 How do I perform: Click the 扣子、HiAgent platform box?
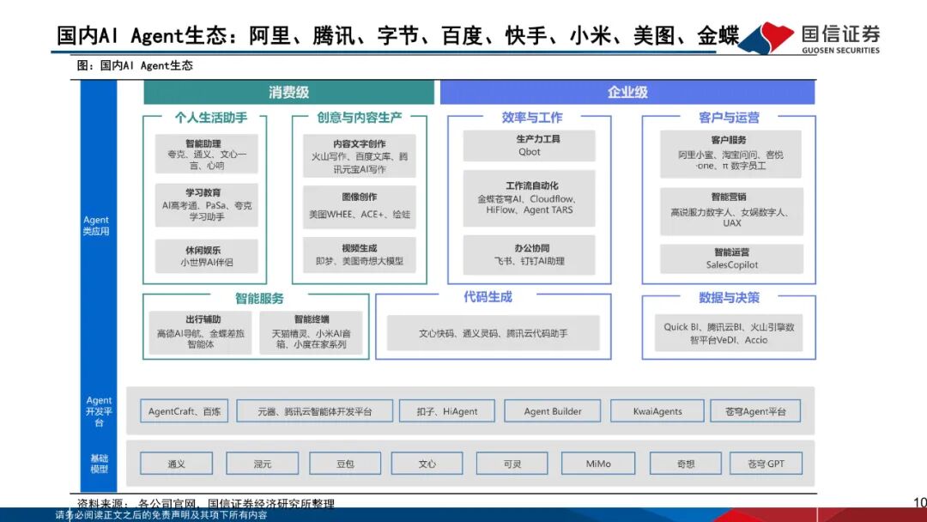448,411
